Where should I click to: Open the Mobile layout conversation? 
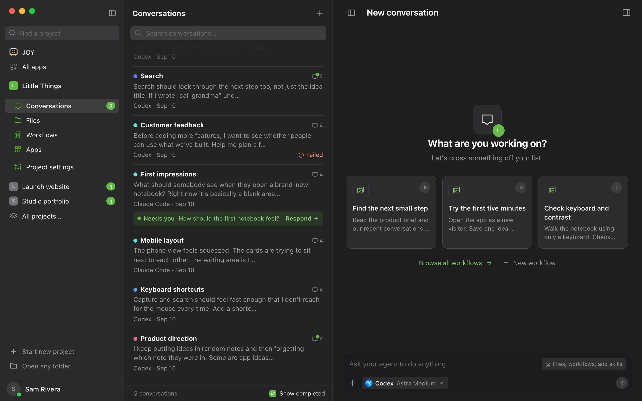[x=228, y=255]
